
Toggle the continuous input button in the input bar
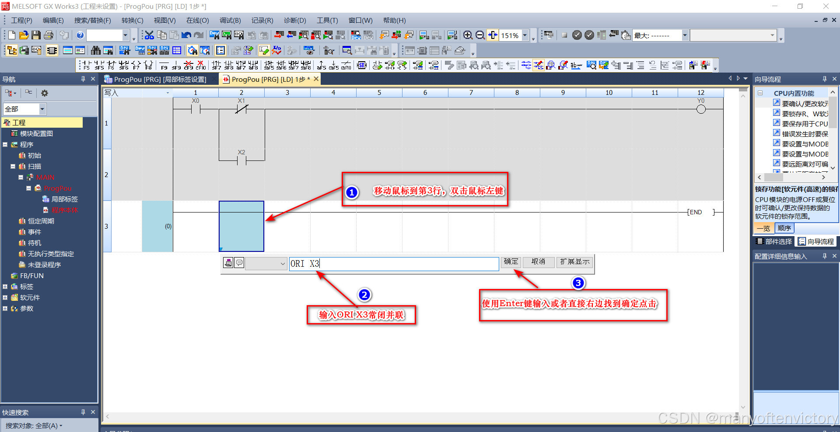[x=228, y=263]
